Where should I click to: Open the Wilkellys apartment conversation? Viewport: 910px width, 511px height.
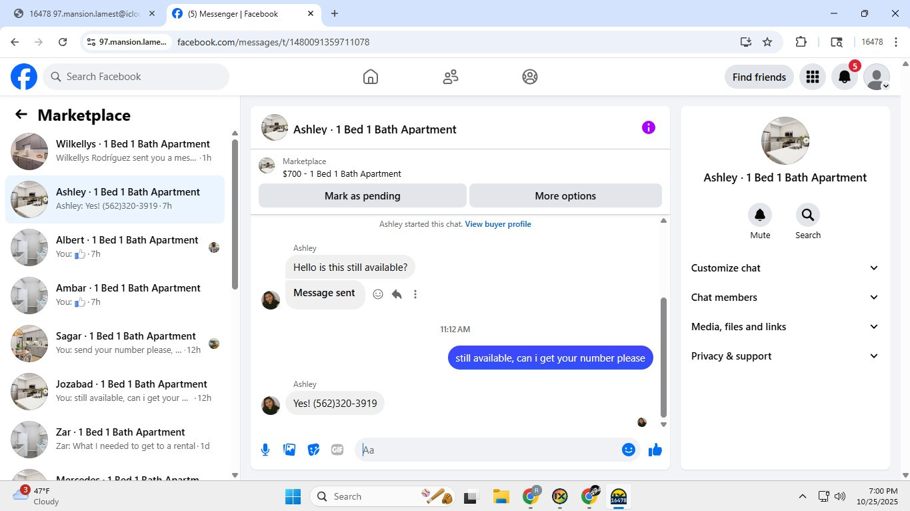(115, 151)
